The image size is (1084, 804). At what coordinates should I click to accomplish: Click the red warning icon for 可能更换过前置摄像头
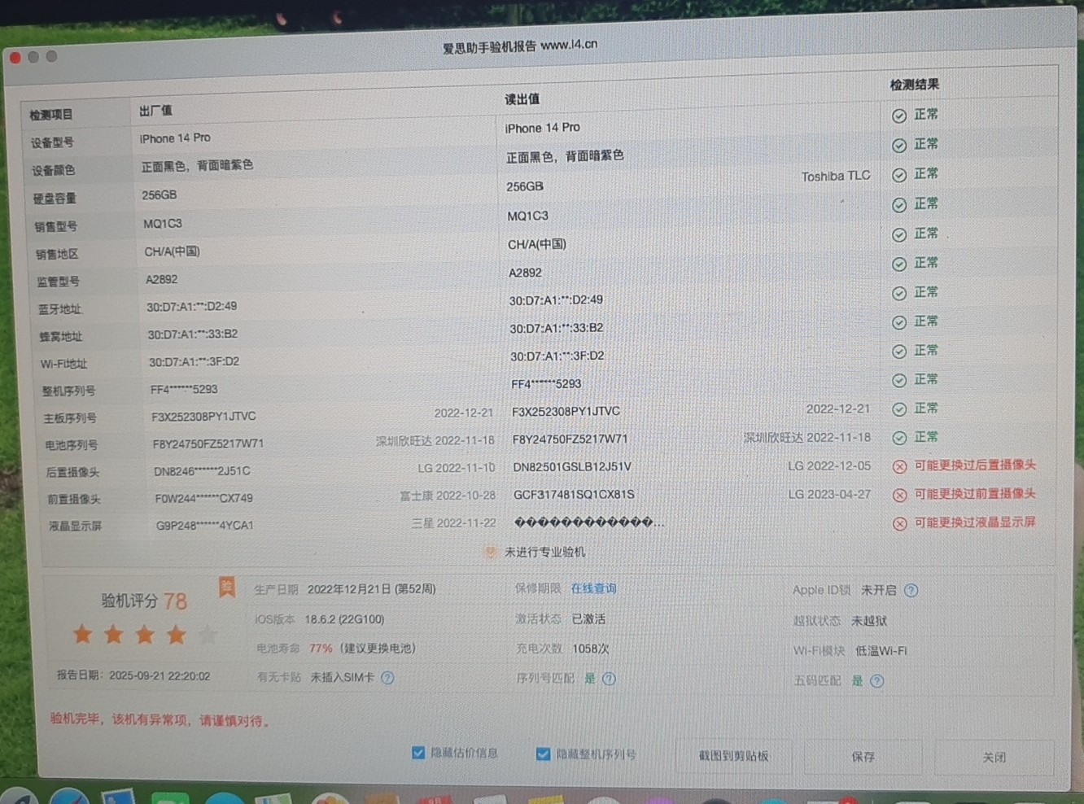(x=899, y=495)
